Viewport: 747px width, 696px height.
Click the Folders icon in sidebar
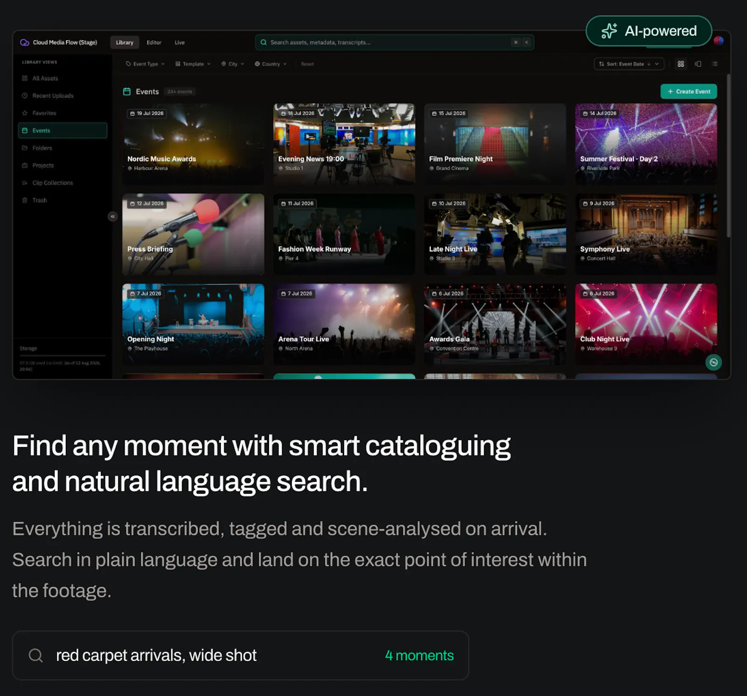click(25, 148)
